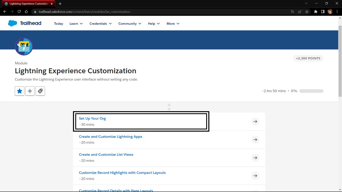Click arrow icon for Set Up Your Org
This screenshot has width=342, height=192.
tap(255, 122)
